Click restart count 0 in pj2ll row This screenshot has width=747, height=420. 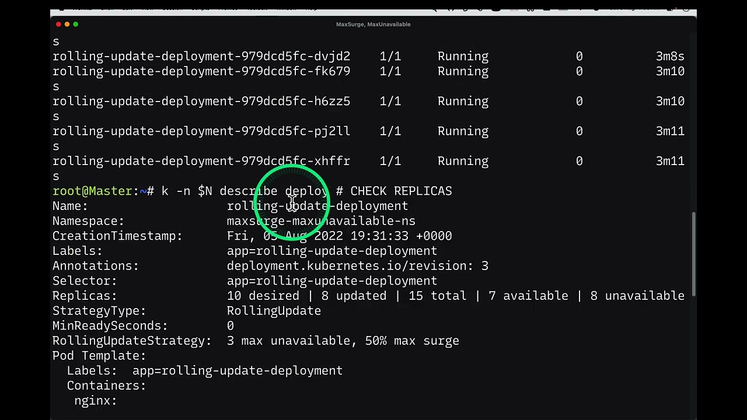(579, 131)
